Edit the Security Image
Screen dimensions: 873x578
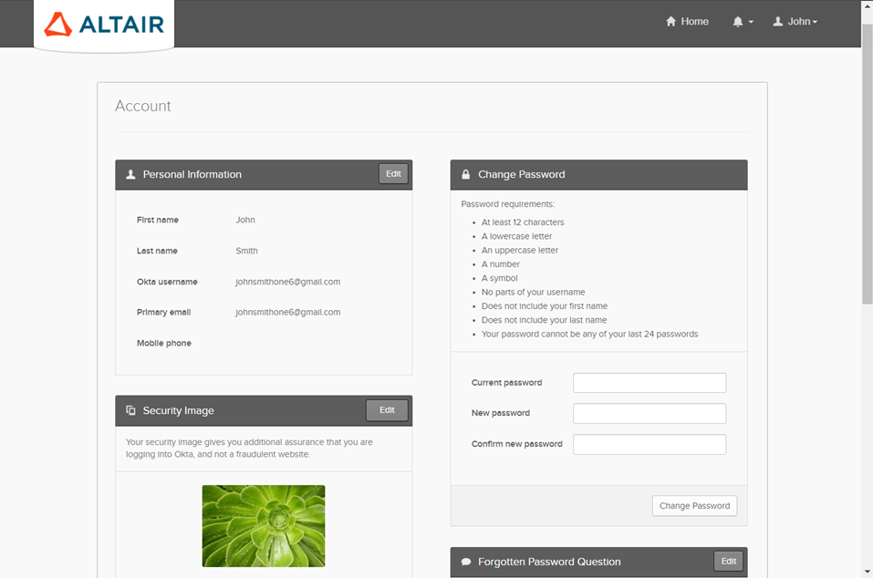click(387, 410)
